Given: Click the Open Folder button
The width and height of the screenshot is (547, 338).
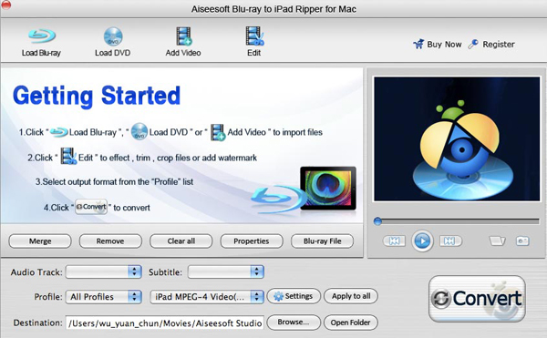Looking at the screenshot, I should [x=351, y=323].
